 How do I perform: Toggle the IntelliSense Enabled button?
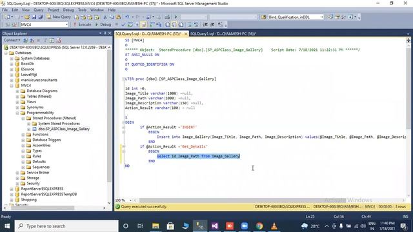coord(143,24)
